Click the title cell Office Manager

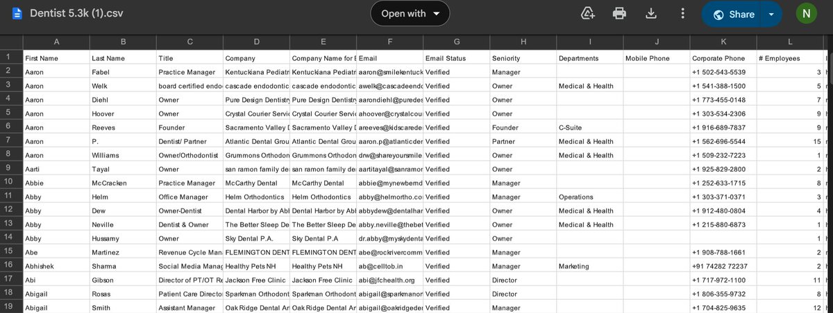(190, 197)
